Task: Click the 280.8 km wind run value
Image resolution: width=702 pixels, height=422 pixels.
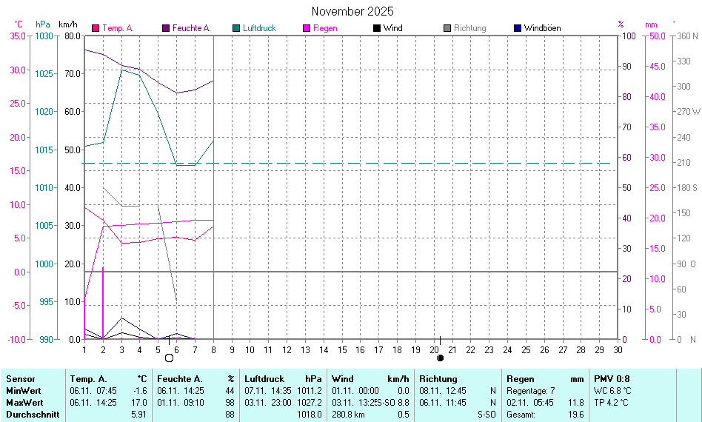Action: click(351, 415)
